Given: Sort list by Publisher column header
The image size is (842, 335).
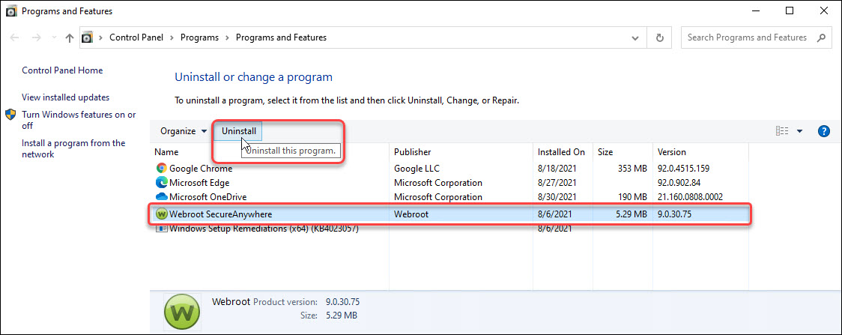Looking at the screenshot, I should [x=413, y=152].
